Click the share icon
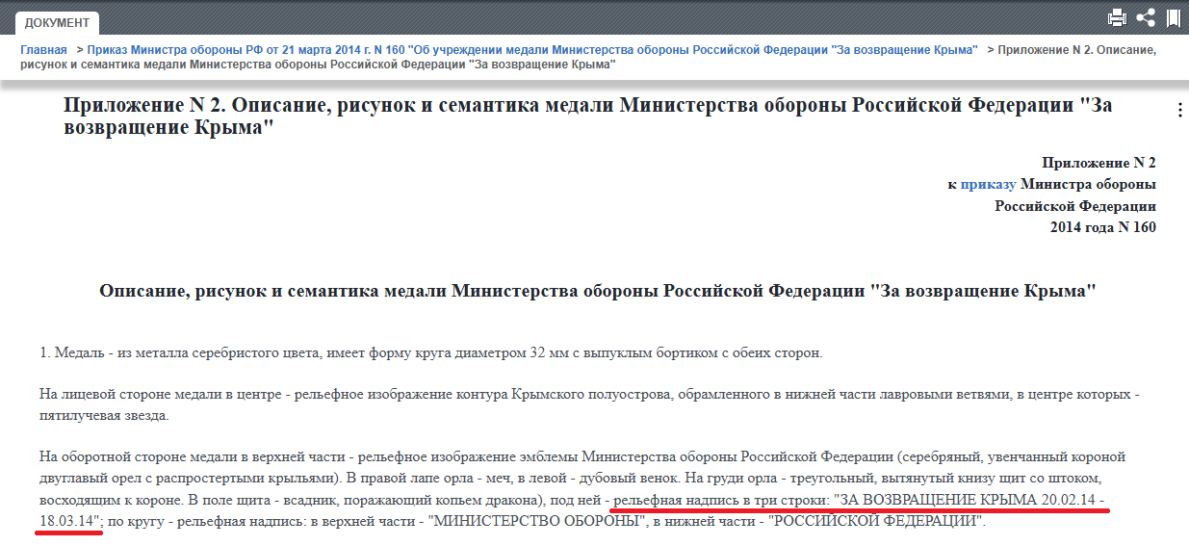Viewport: 1189px width, 546px height. pyautogui.click(x=1146, y=17)
